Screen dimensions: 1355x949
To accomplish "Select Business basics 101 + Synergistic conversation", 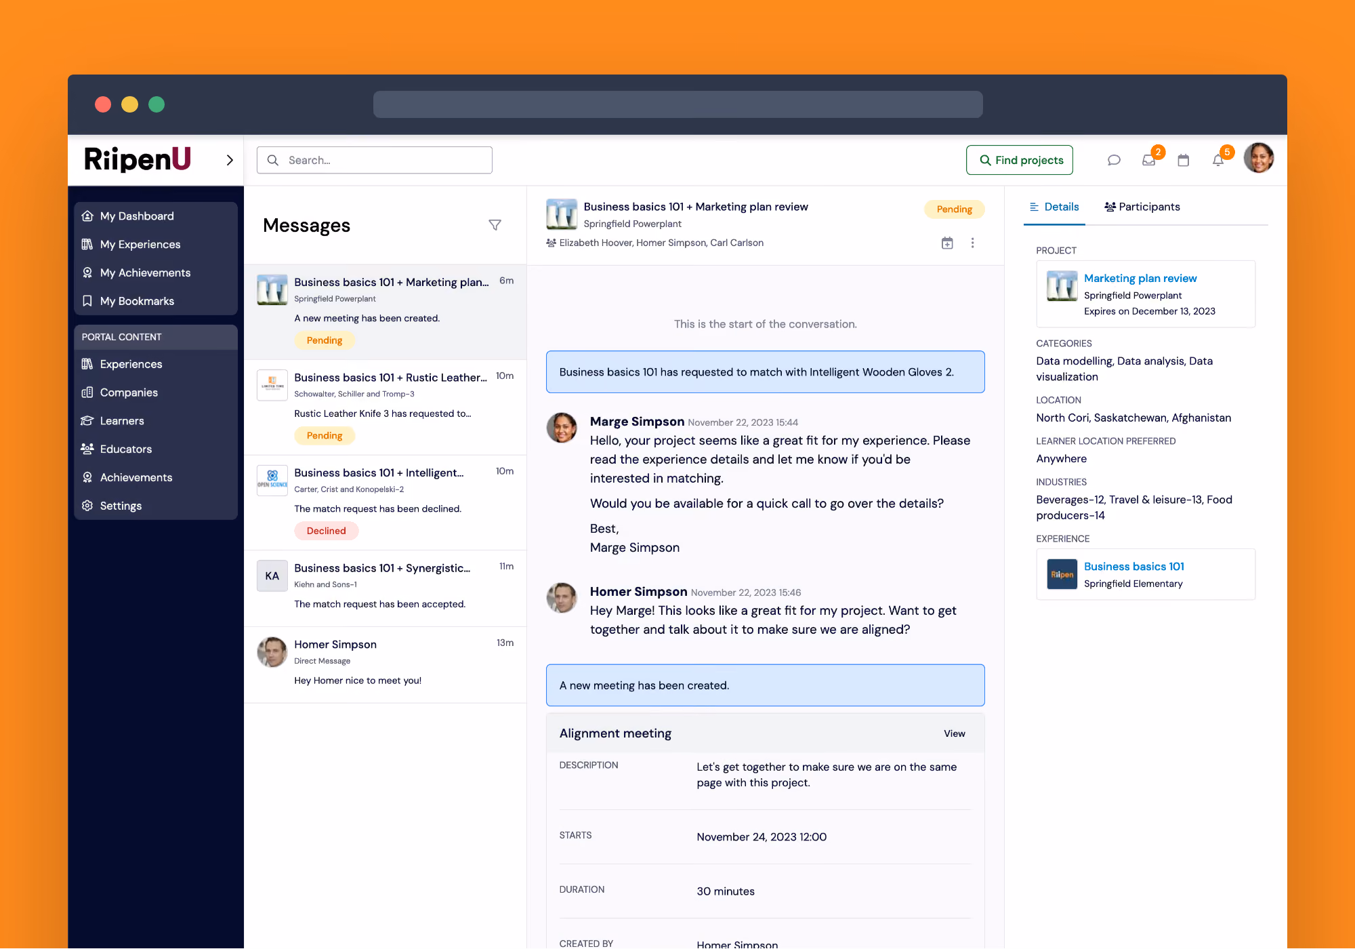I will pos(385,588).
